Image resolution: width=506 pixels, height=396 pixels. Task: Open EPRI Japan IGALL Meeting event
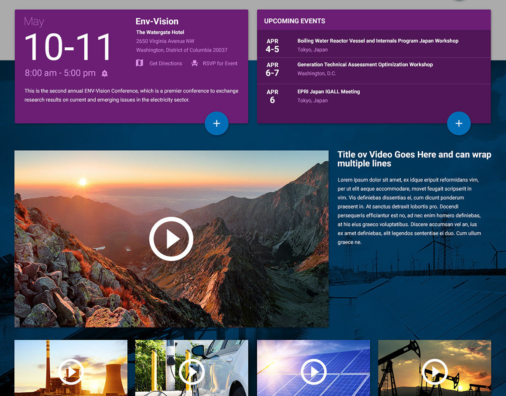click(x=328, y=92)
